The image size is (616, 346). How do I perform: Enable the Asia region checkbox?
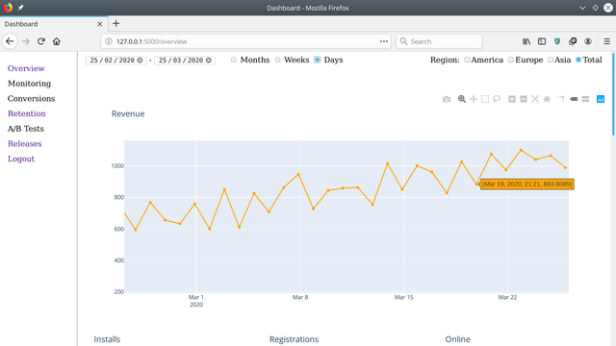pyautogui.click(x=551, y=60)
